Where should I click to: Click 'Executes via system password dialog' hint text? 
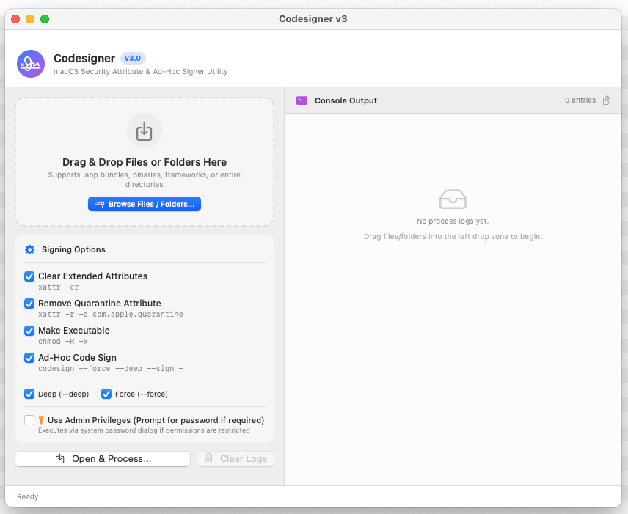click(145, 430)
